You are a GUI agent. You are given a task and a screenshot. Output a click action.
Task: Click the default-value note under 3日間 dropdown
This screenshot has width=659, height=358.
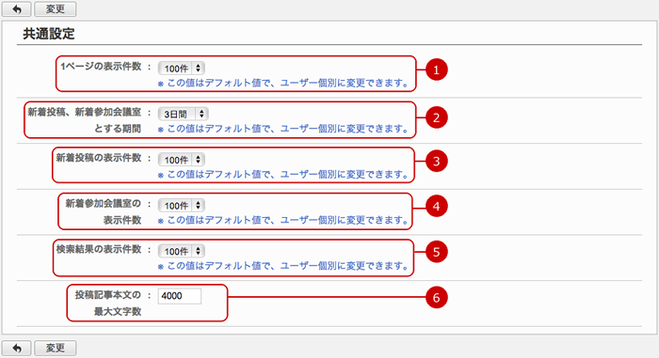coord(282,129)
